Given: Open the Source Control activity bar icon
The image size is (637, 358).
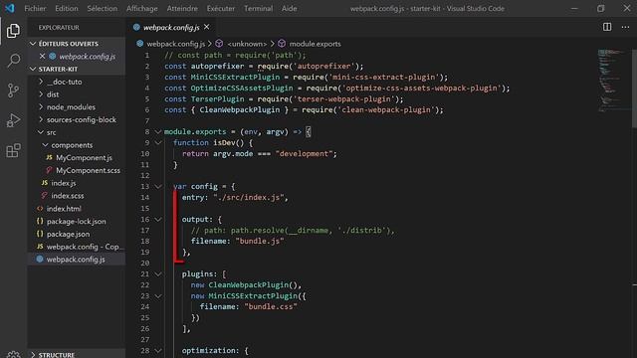Looking at the screenshot, I should (x=13, y=90).
